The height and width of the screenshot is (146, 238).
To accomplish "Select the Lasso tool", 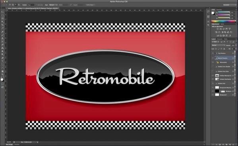I will coord(2,19).
